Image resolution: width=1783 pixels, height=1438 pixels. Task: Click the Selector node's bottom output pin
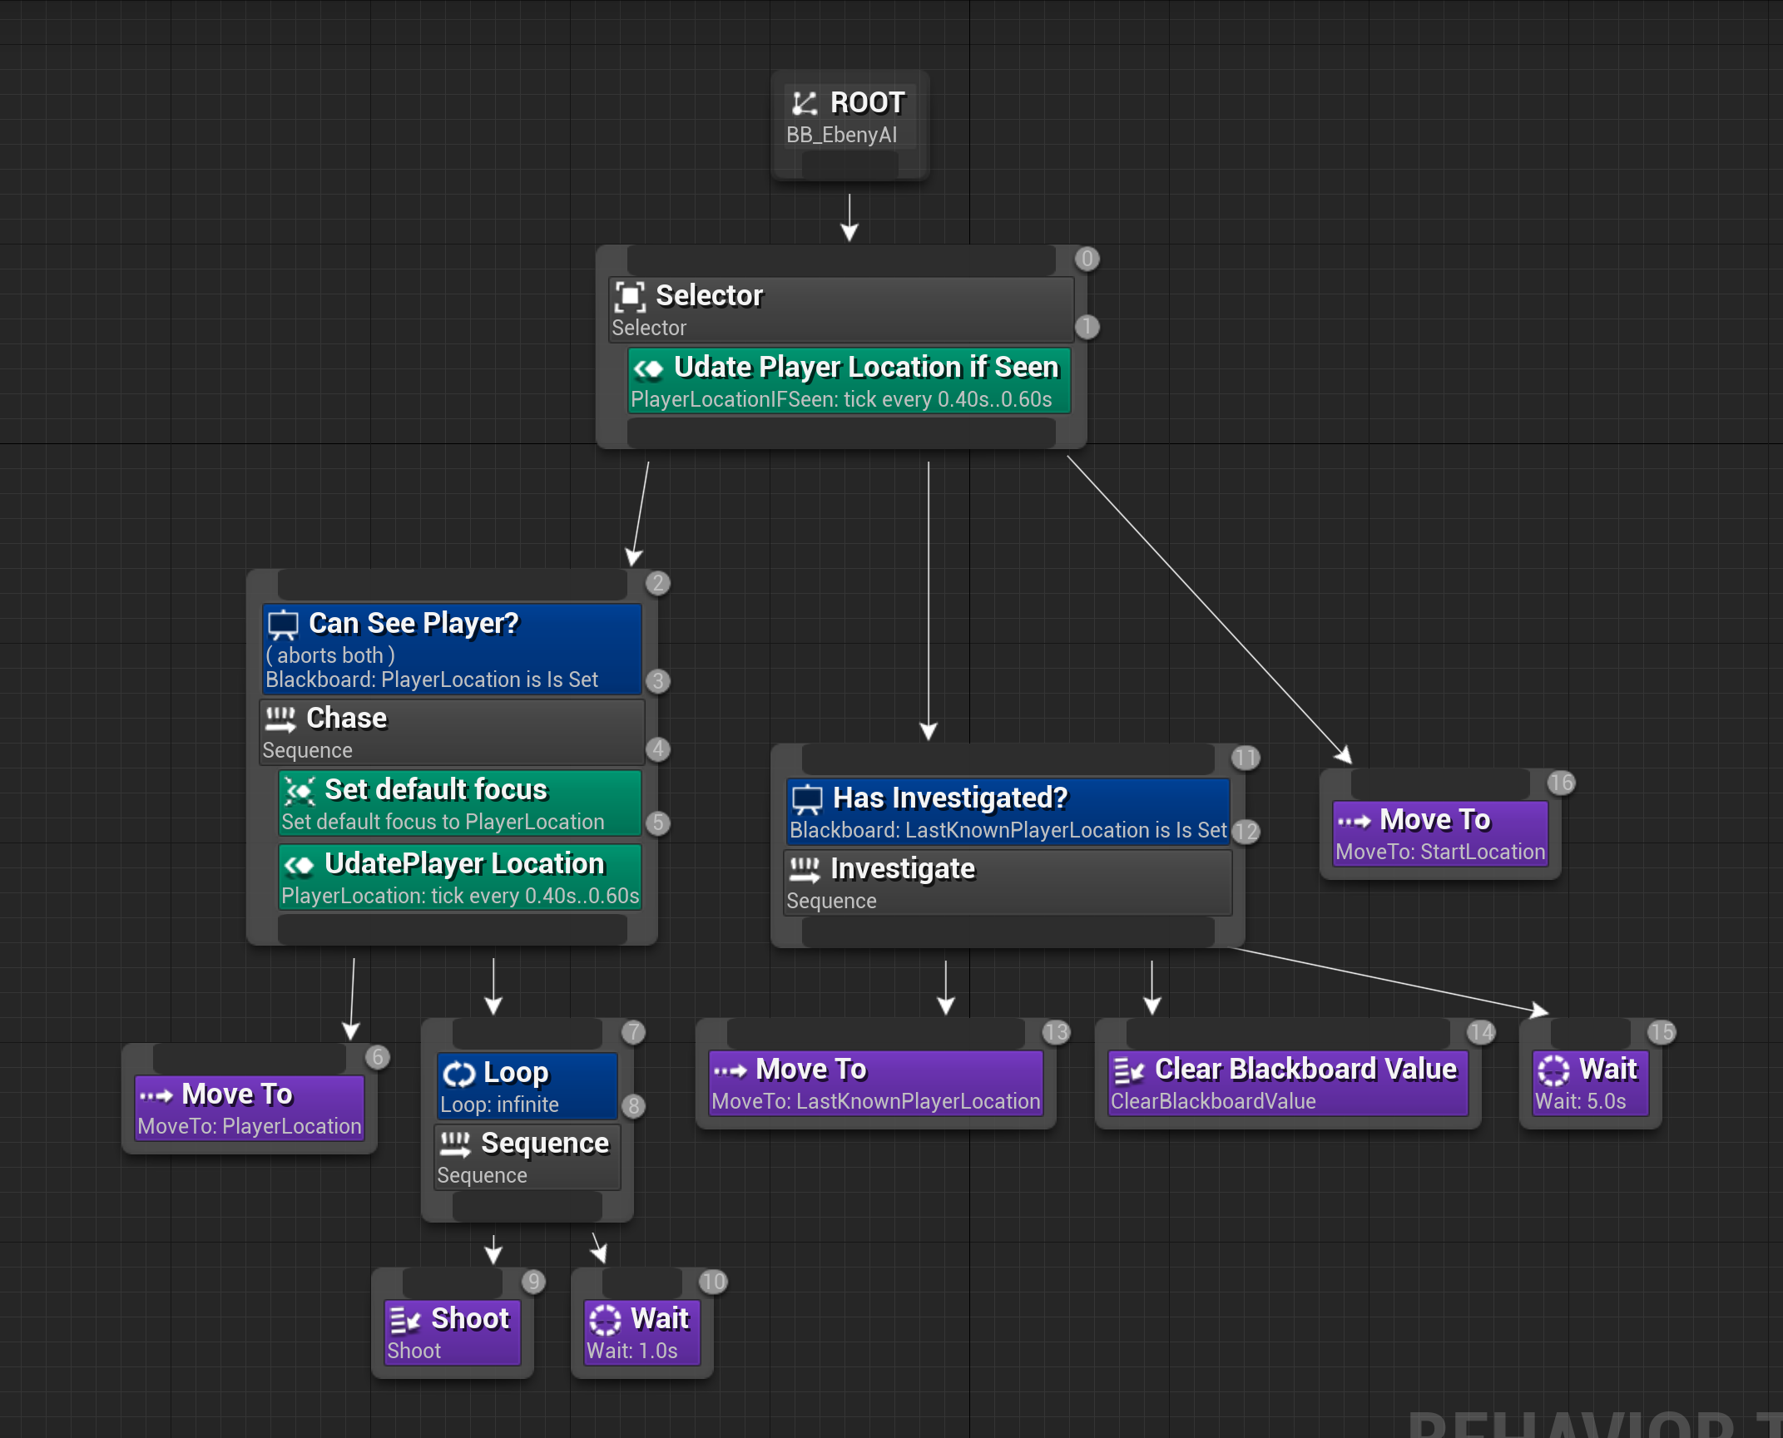(841, 432)
